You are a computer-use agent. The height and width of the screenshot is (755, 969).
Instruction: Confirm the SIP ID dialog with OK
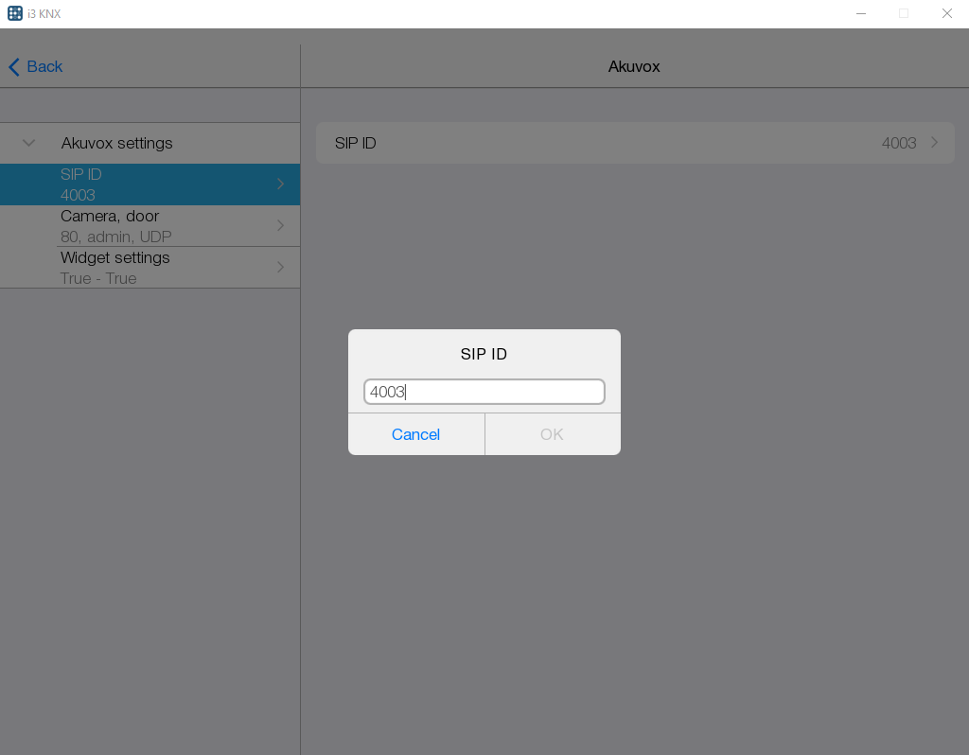coord(552,434)
